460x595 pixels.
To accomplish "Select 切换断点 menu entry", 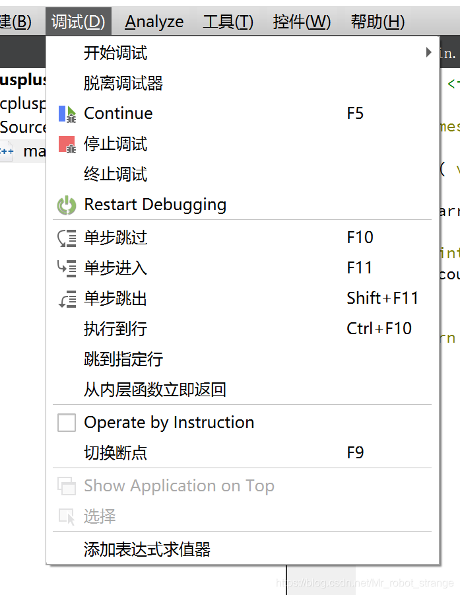I will (x=243, y=453).
